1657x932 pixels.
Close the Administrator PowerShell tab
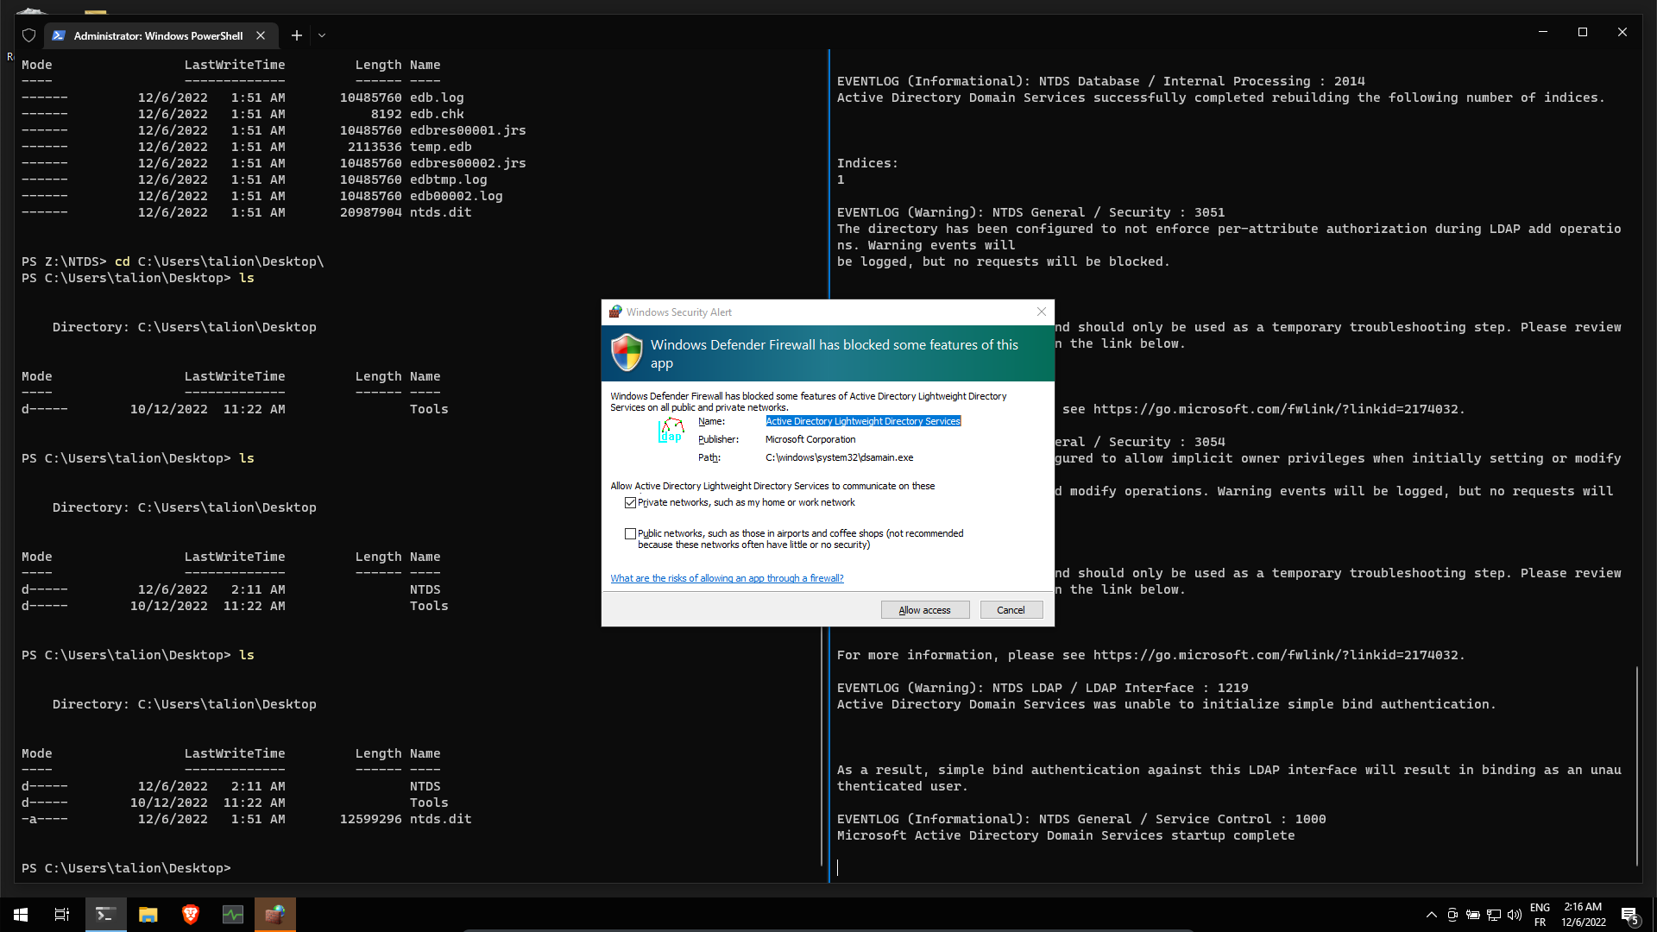click(x=261, y=35)
